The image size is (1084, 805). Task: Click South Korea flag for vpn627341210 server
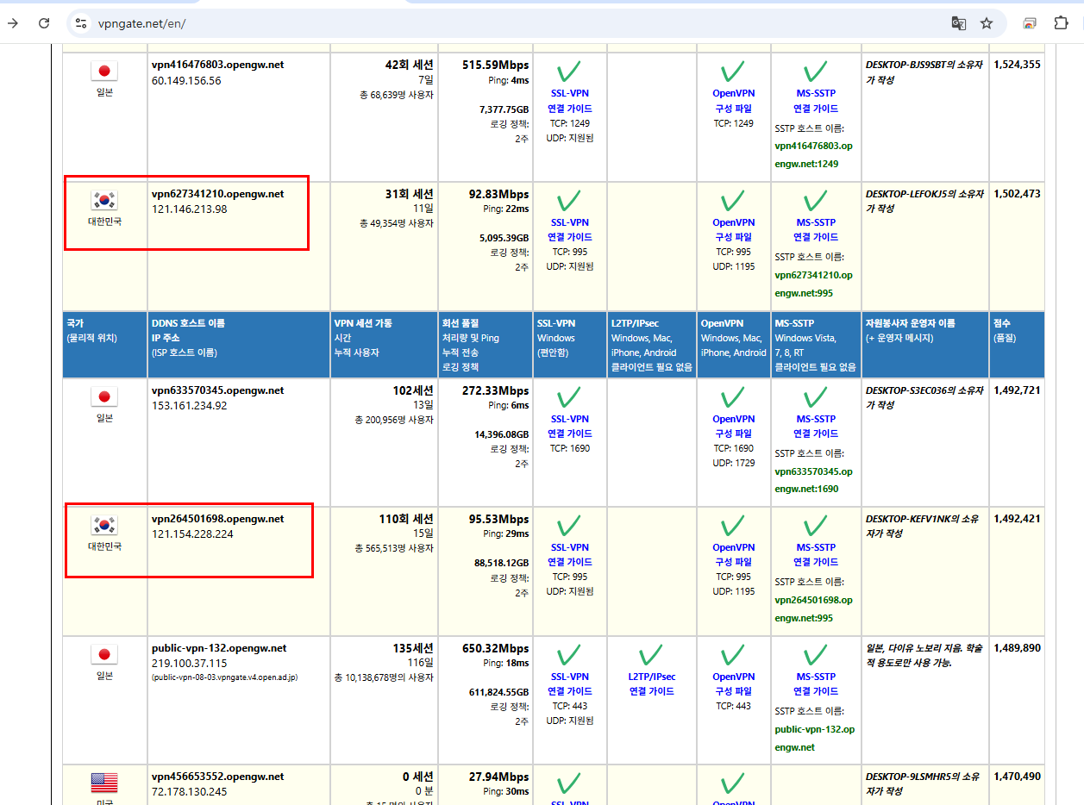pos(104,201)
